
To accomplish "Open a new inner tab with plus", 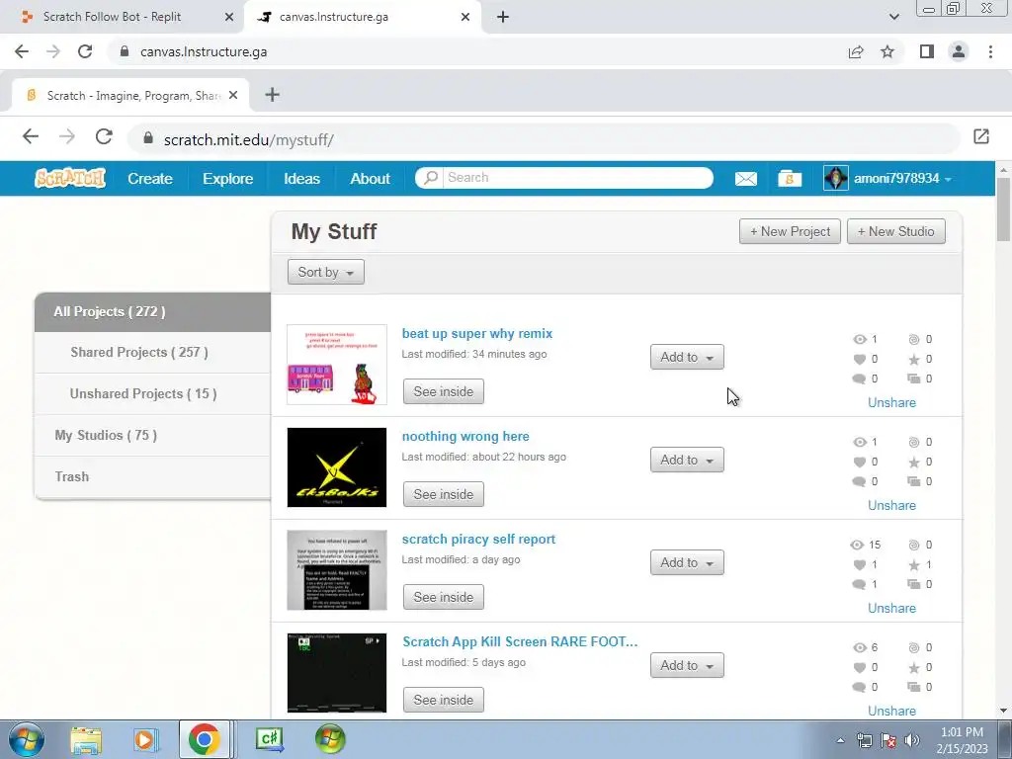I will tap(273, 94).
